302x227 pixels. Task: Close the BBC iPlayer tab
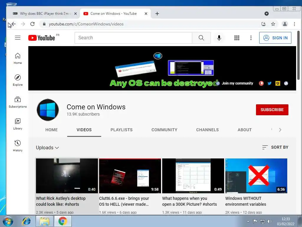click(75, 14)
